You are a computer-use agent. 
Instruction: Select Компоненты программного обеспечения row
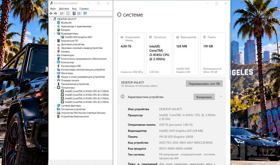[83, 59]
